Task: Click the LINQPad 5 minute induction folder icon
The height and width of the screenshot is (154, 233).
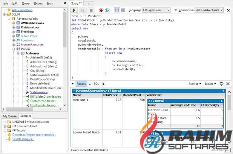Action: pos(9,122)
